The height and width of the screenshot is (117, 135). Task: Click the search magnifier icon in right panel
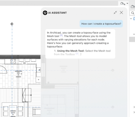(133, 13)
